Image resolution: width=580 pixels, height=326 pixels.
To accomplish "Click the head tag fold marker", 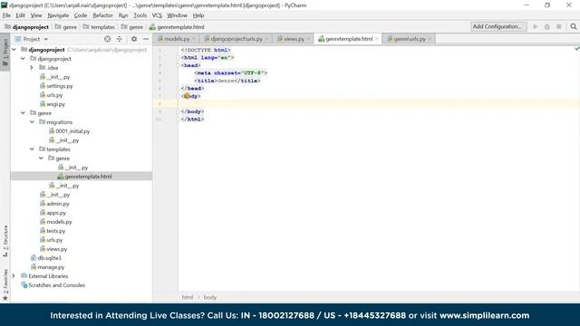I will 179,65.
